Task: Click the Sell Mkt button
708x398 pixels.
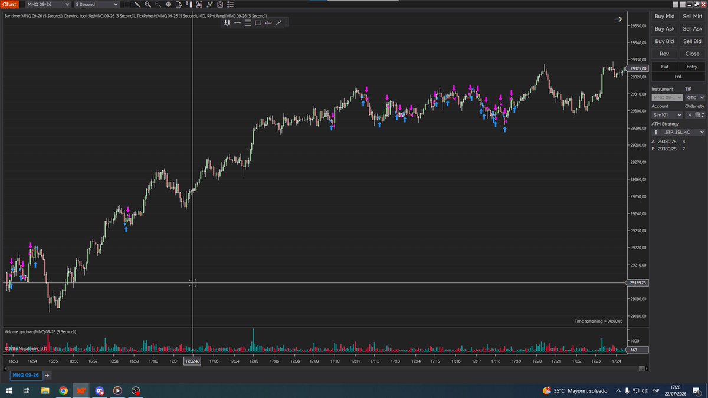Action: [692, 17]
